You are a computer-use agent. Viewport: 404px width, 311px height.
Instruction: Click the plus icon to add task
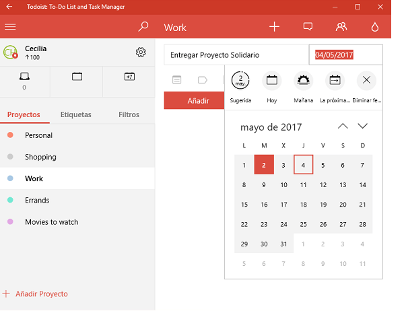point(275,26)
